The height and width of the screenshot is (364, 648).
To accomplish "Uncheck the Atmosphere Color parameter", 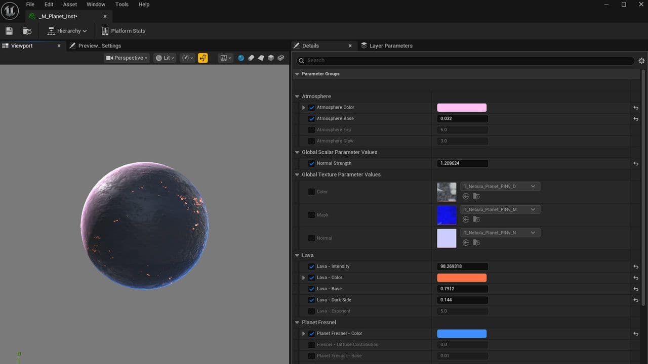I will tap(311, 108).
